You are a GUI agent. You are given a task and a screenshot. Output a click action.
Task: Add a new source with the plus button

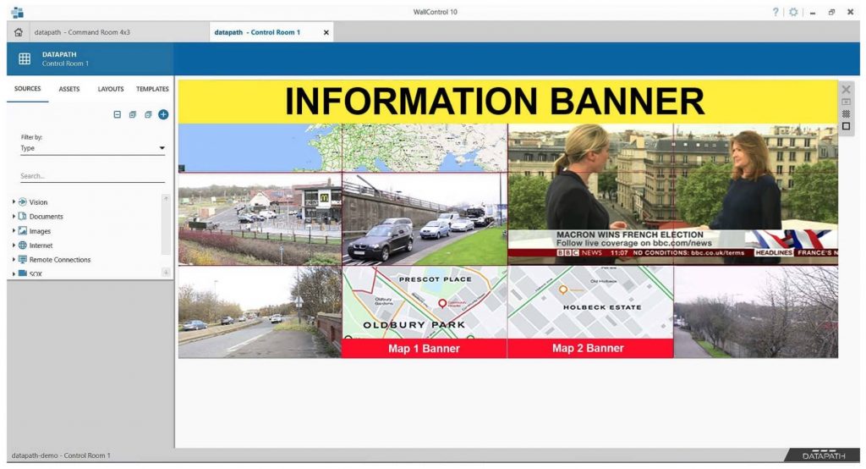163,114
